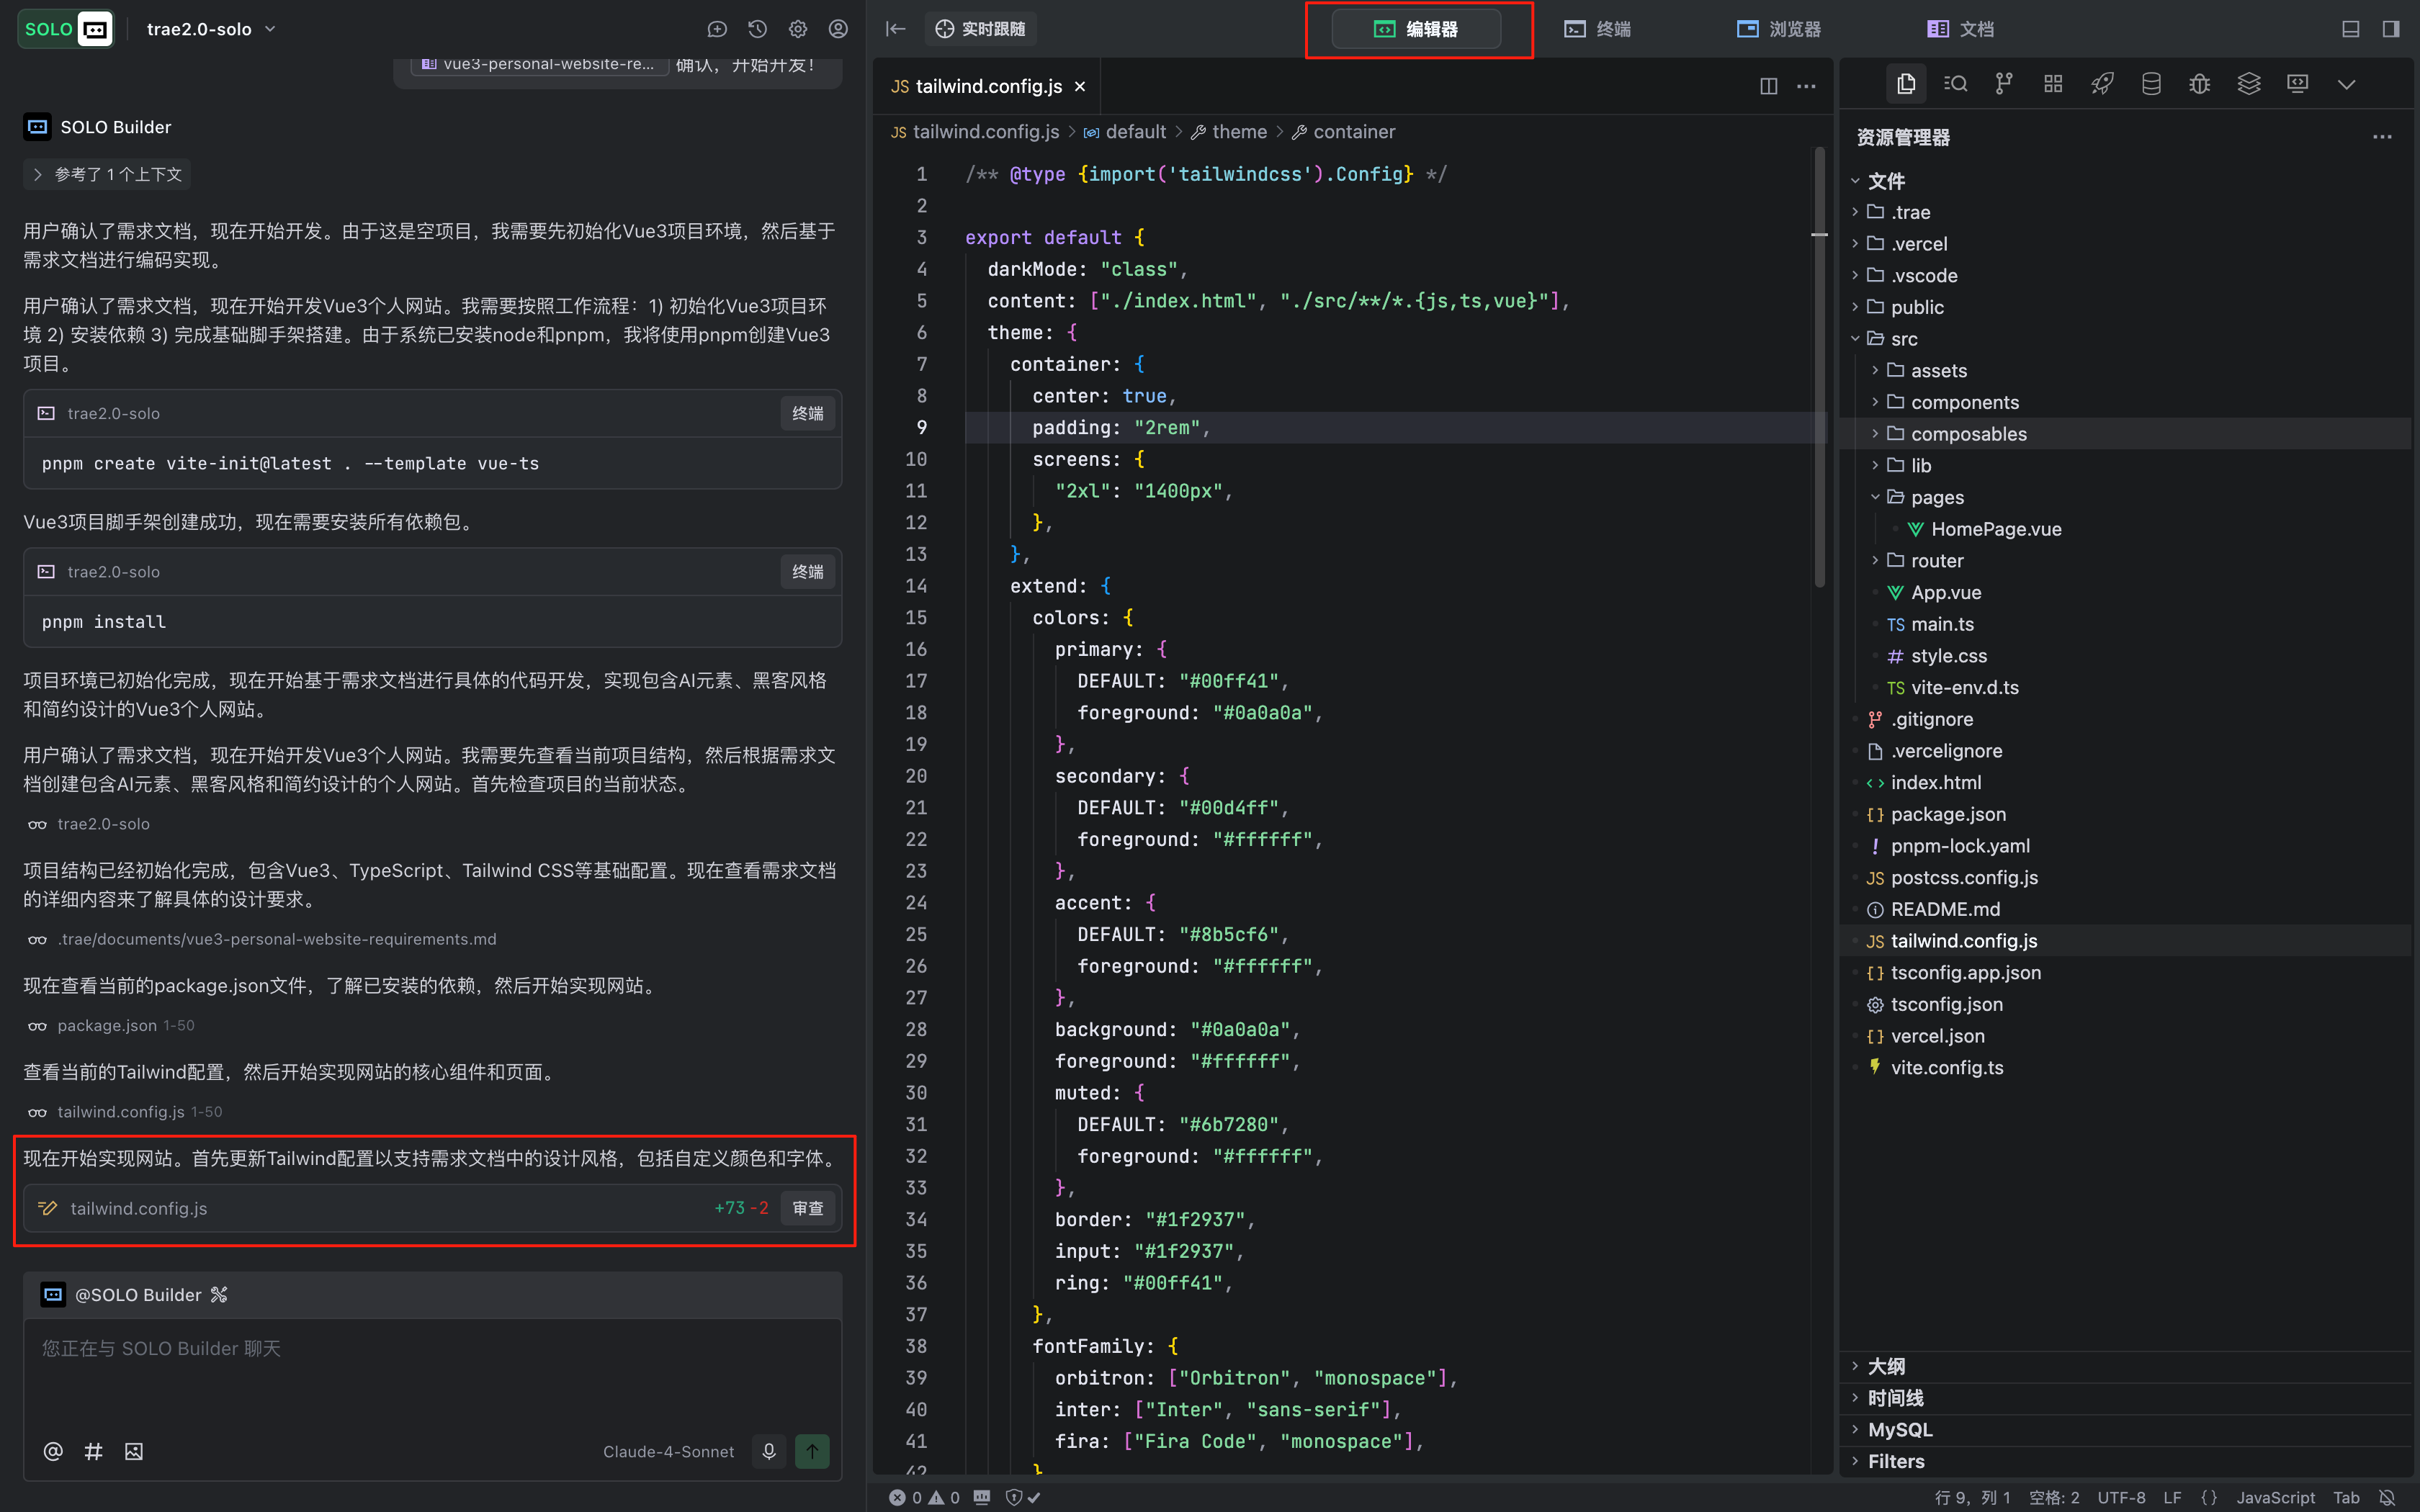Toggle the right sidebar layout icon
The width and height of the screenshot is (2420, 1512).
2390,29
